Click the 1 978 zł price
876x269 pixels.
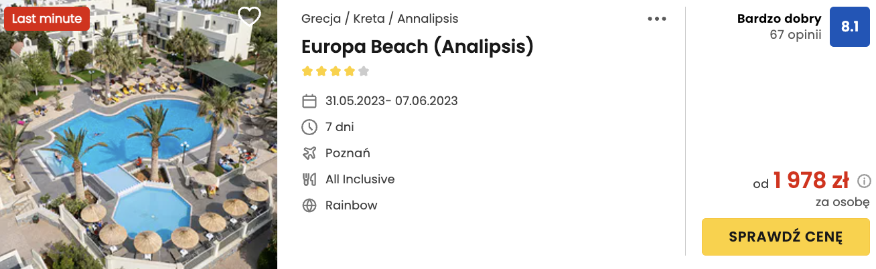click(x=811, y=181)
